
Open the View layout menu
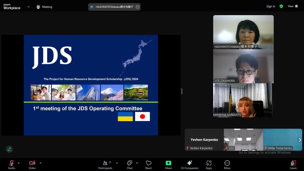click(x=293, y=6)
